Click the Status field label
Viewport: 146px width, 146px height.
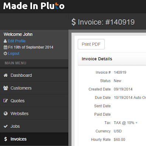click(x=105, y=81)
